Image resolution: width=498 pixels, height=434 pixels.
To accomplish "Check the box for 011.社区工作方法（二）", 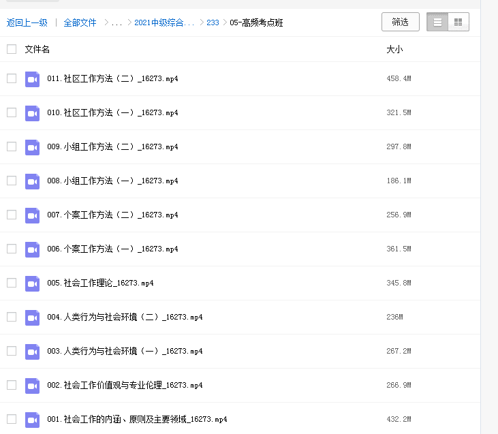I will [x=12, y=78].
